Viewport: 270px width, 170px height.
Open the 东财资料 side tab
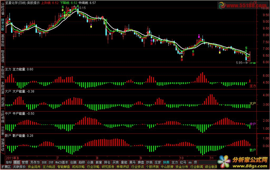(x=3, y=72)
